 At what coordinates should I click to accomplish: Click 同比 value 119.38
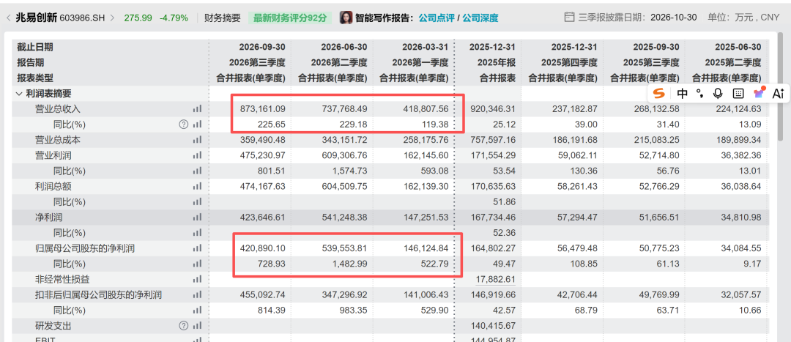click(x=435, y=124)
